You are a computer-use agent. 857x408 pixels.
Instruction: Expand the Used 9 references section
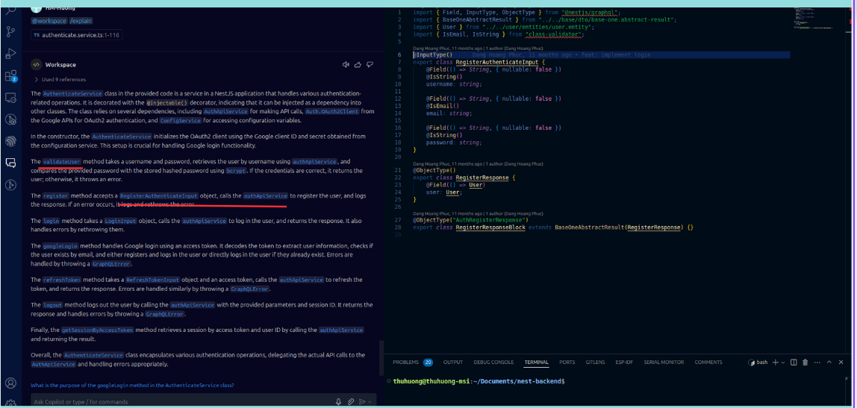pyautogui.click(x=60, y=80)
